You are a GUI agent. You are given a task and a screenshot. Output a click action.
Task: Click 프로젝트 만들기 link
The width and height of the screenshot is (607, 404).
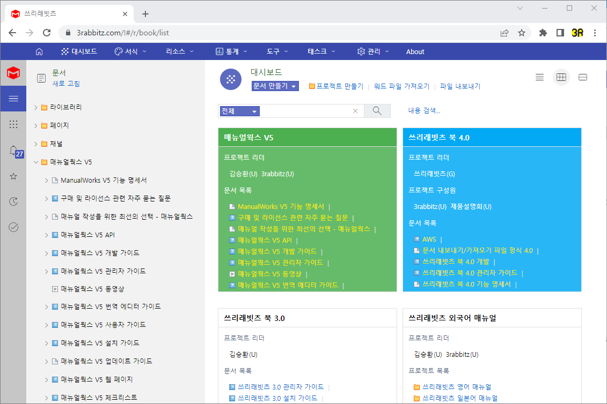(336, 86)
